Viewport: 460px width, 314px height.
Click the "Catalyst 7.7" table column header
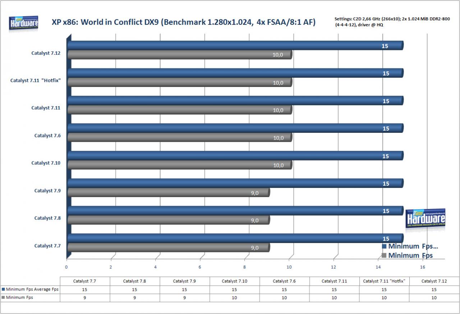point(85,281)
